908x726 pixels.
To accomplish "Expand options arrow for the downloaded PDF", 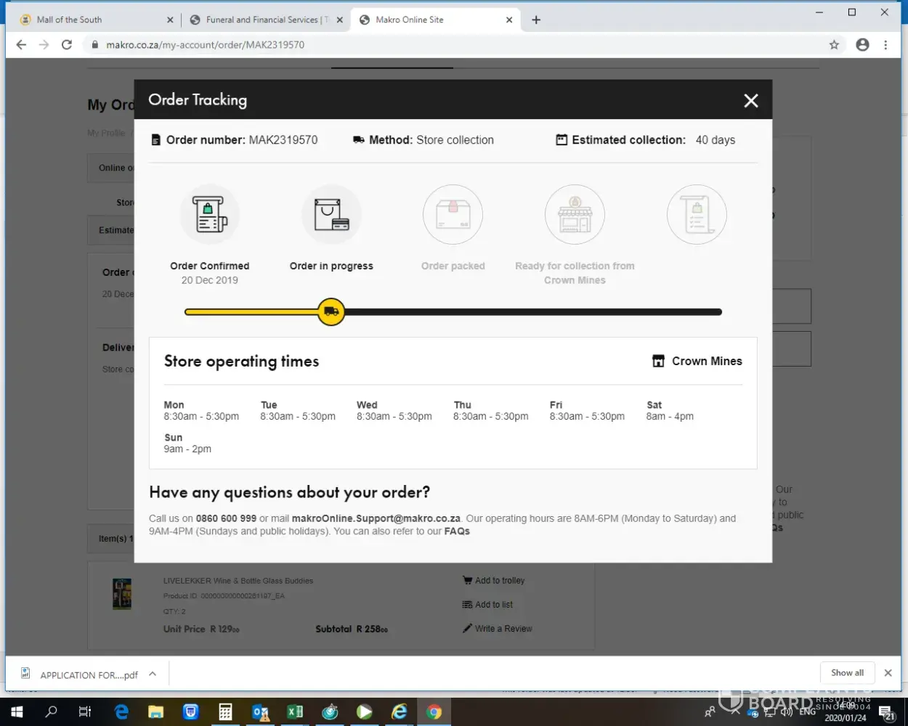I will coord(153,674).
